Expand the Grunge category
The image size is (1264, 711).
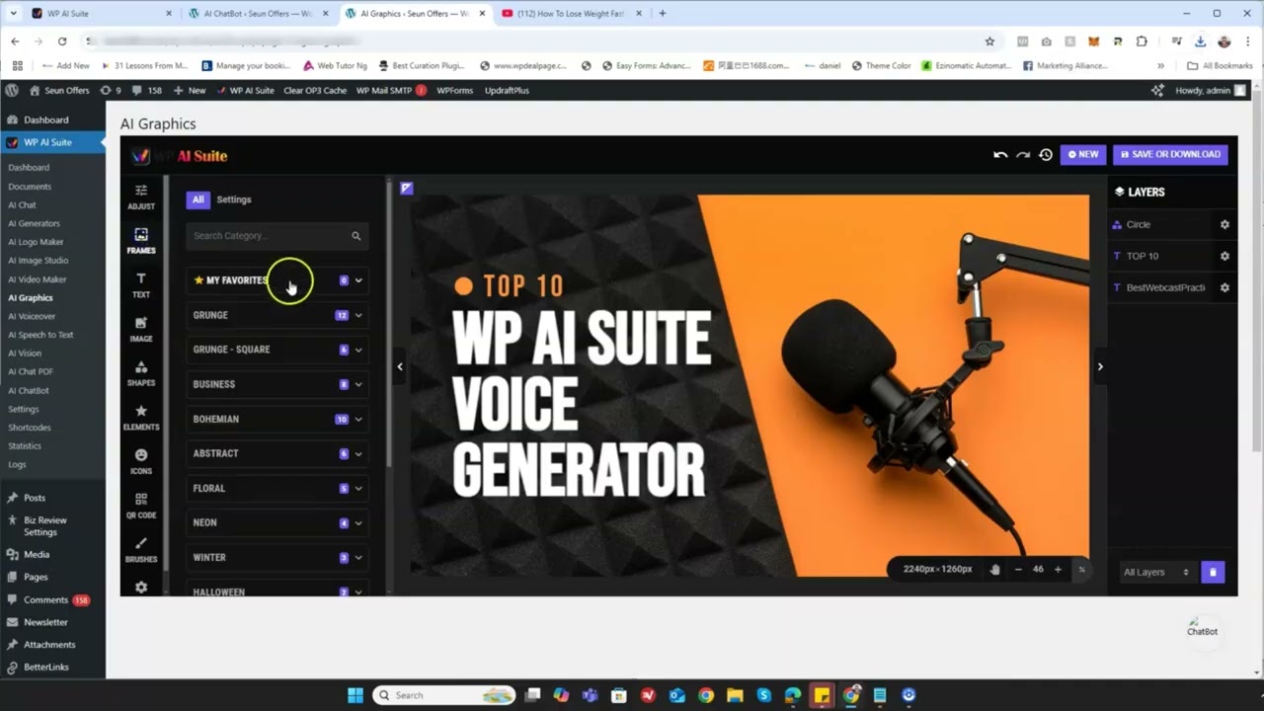pos(276,315)
